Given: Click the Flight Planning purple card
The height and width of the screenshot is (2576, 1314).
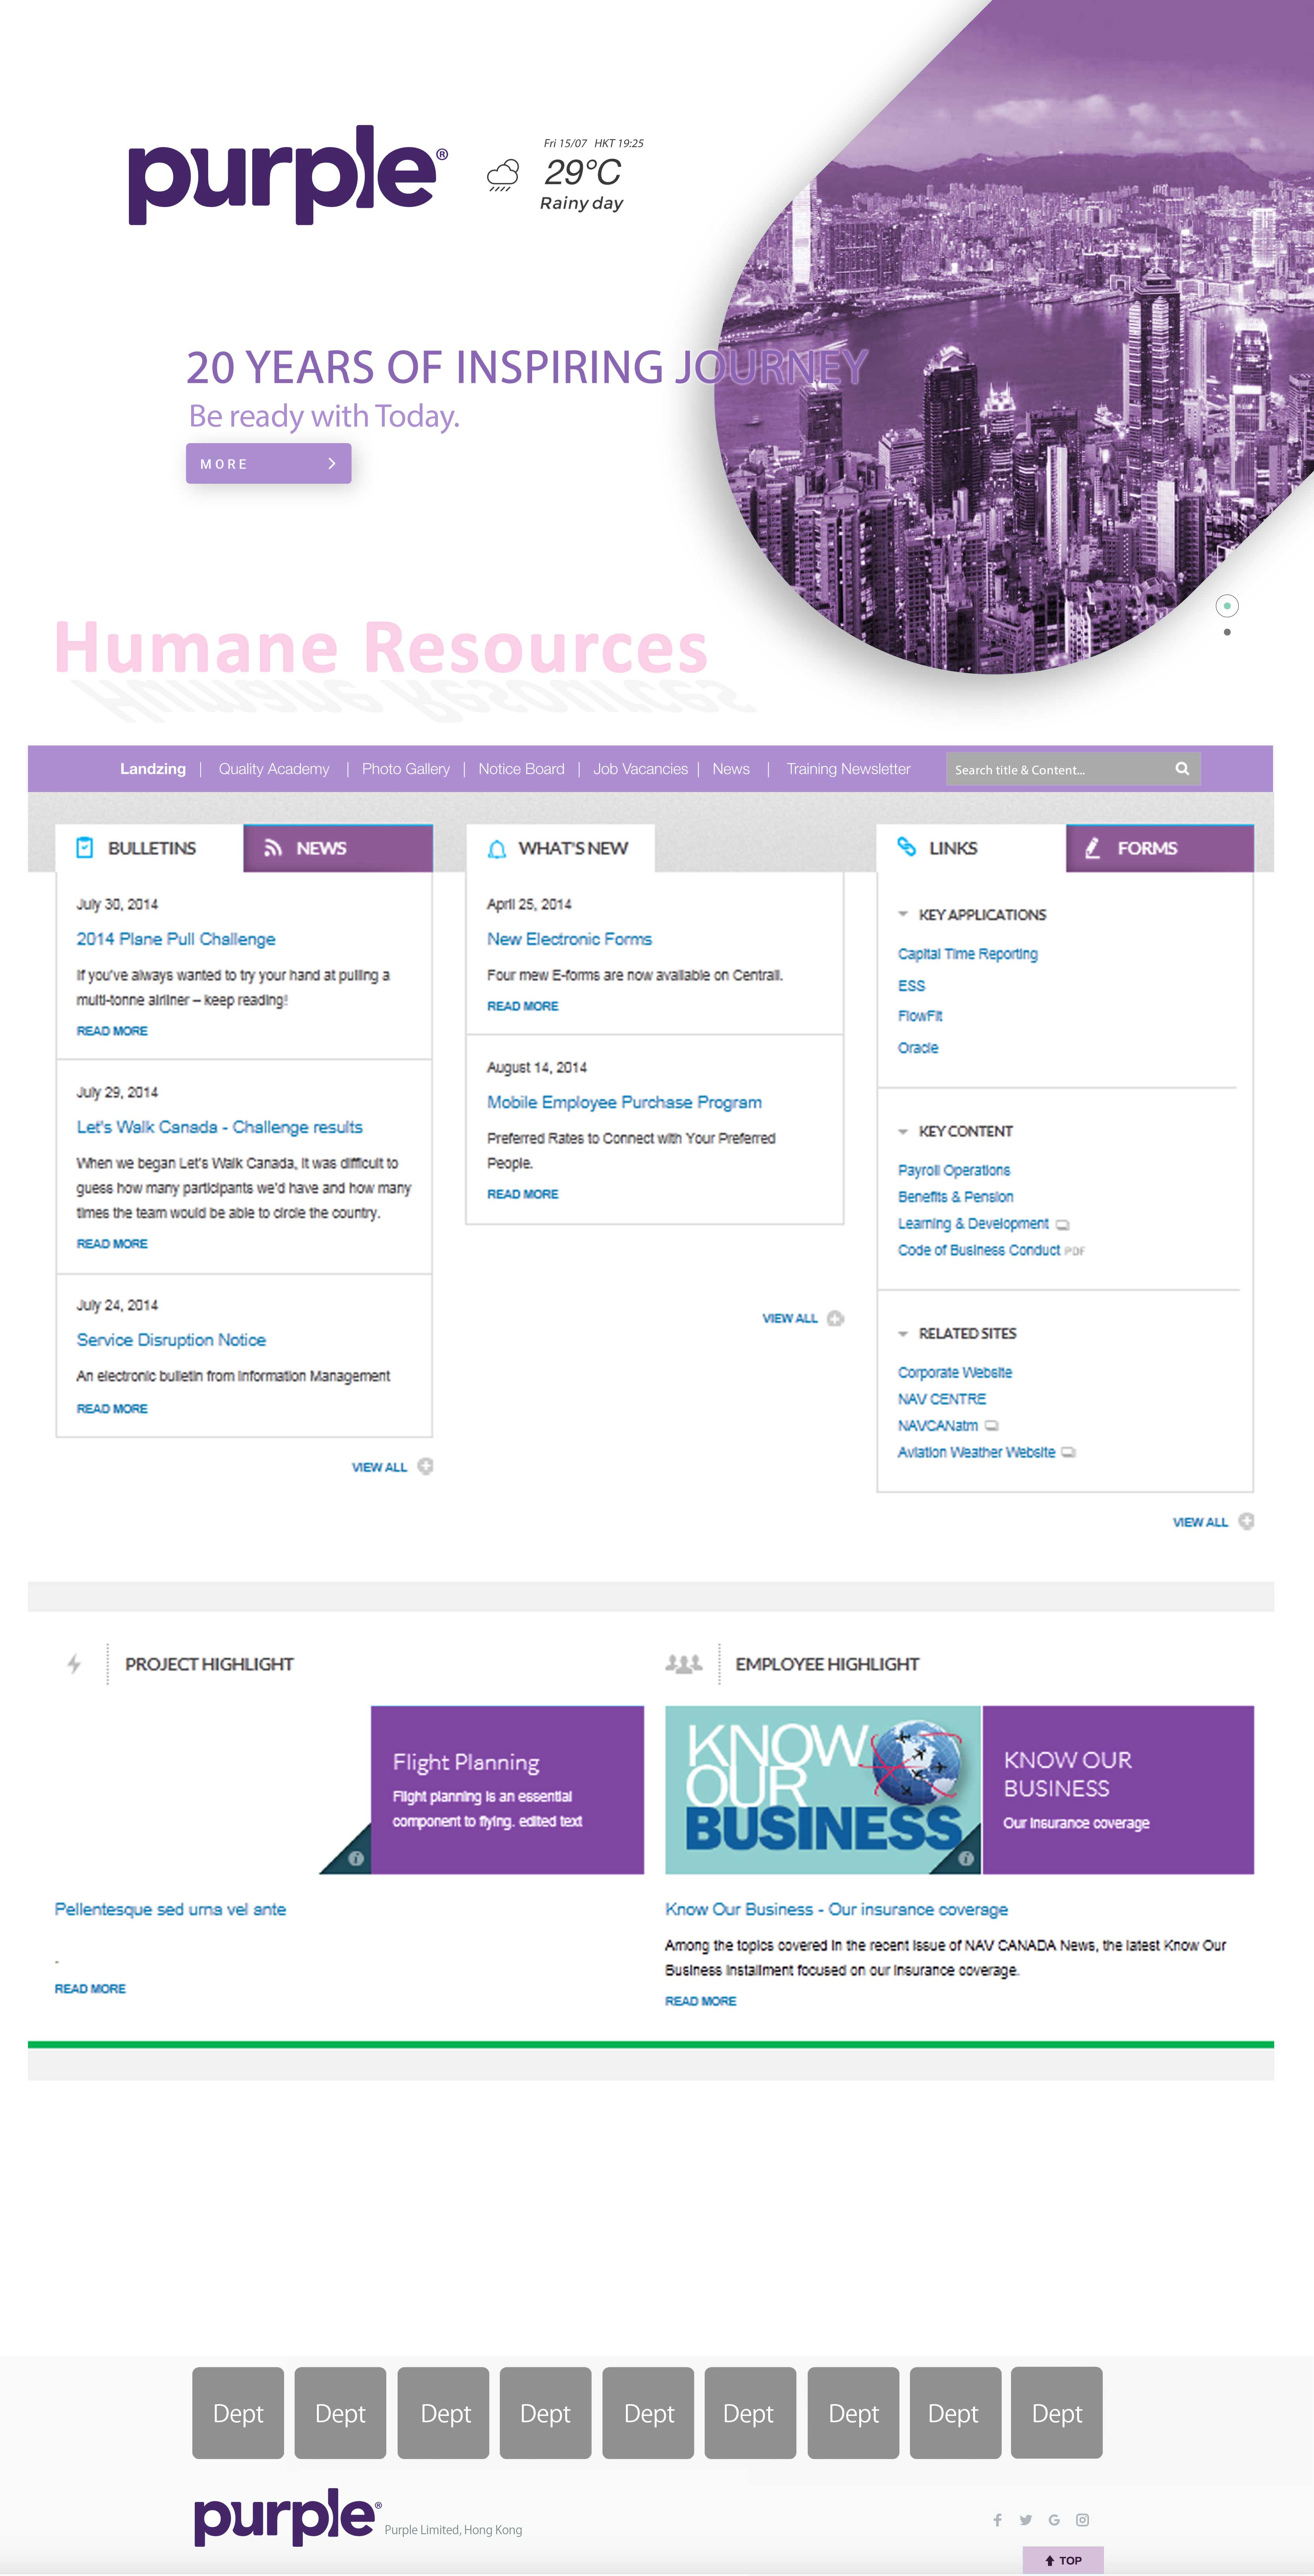Looking at the screenshot, I should click(507, 1790).
